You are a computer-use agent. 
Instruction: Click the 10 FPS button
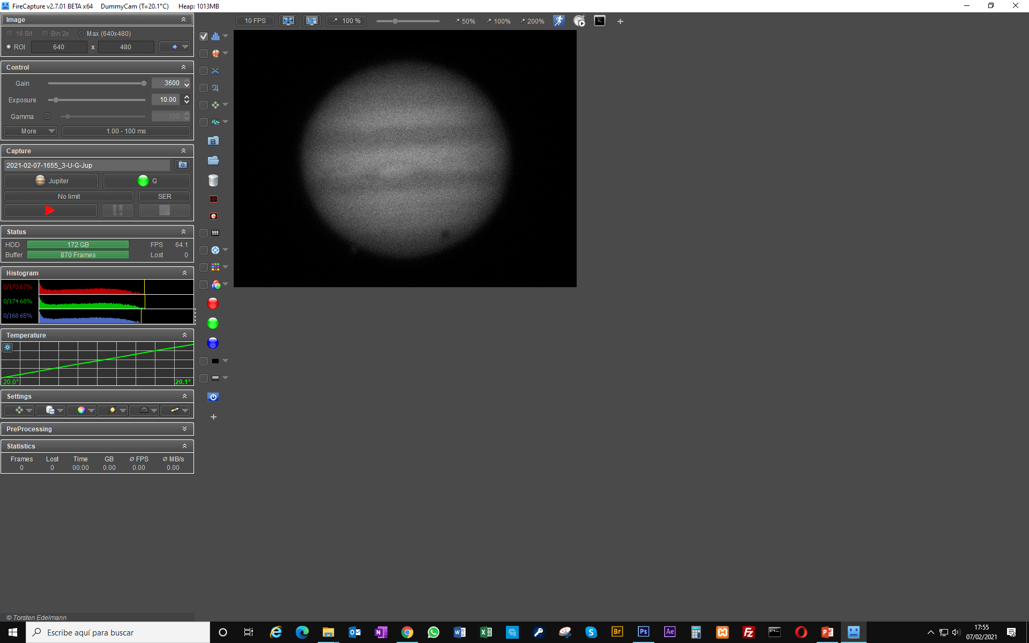[x=255, y=21]
